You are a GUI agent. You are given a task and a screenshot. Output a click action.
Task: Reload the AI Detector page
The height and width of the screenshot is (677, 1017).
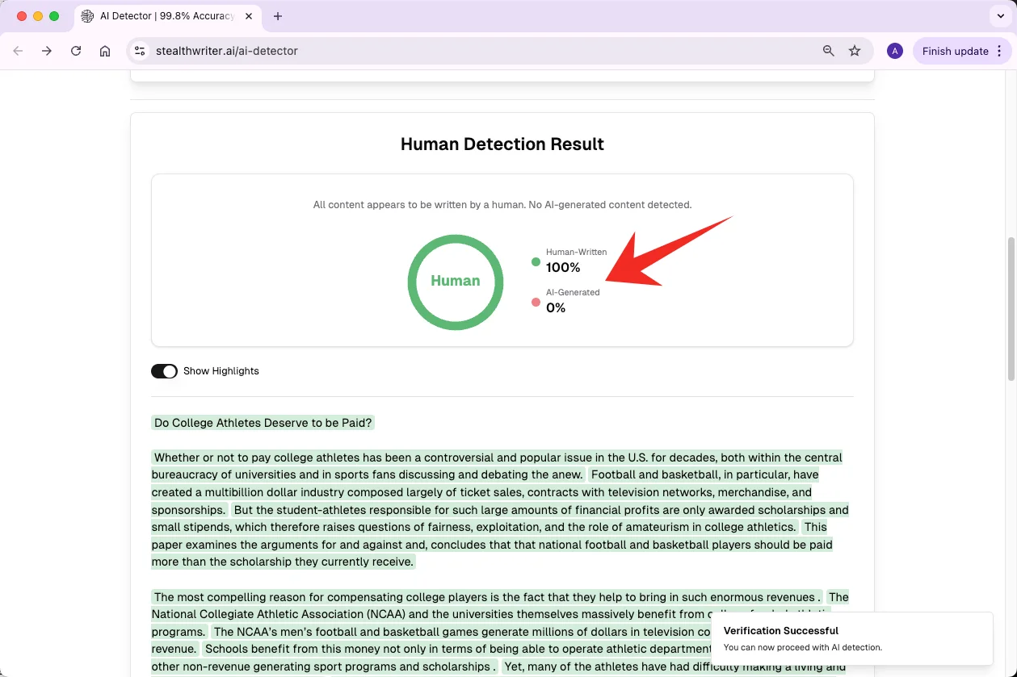coord(76,51)
